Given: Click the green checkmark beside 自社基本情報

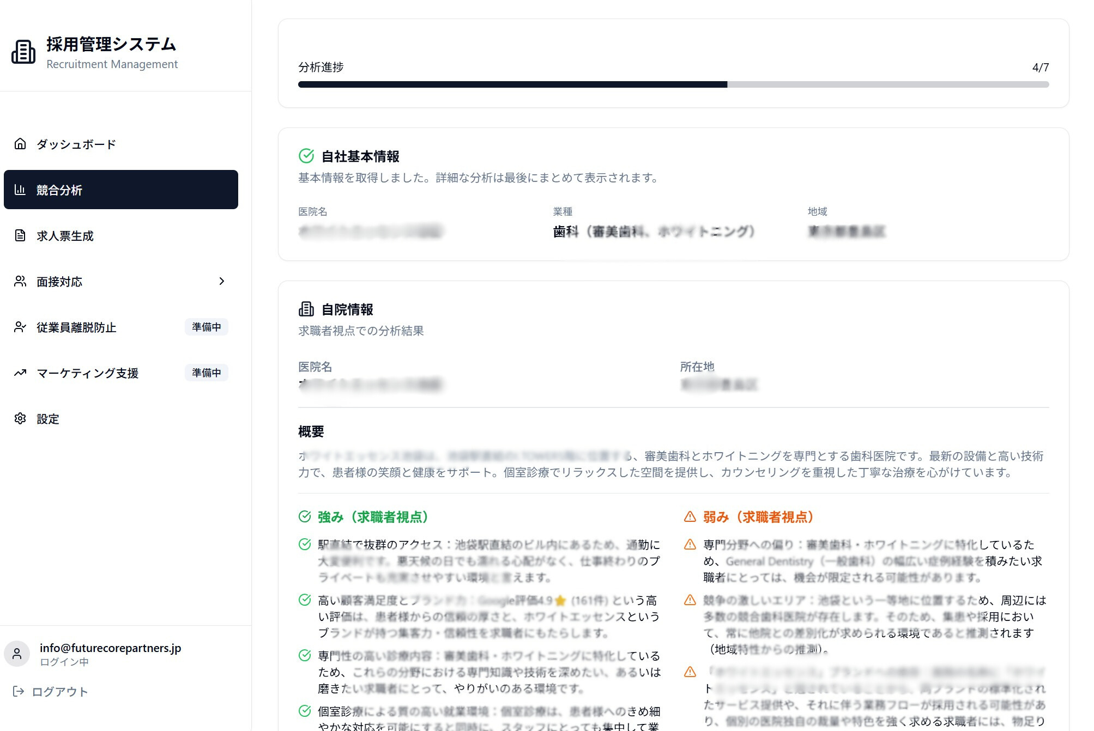Looking at the screenshot, I should coord(305,156).
